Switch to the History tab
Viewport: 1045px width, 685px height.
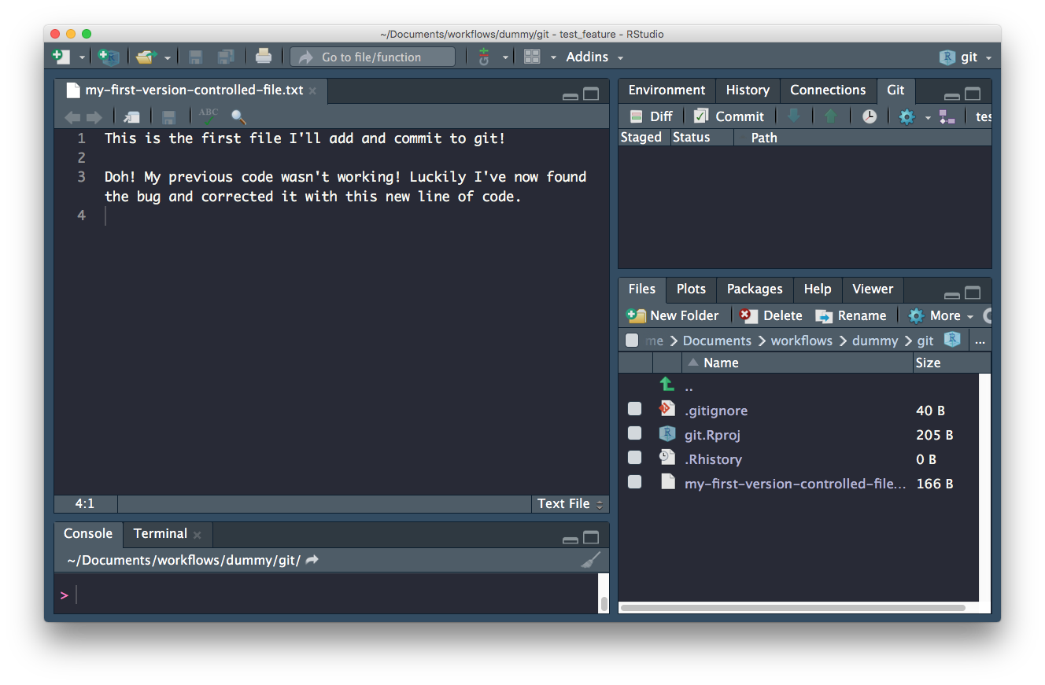coord(748,90)
